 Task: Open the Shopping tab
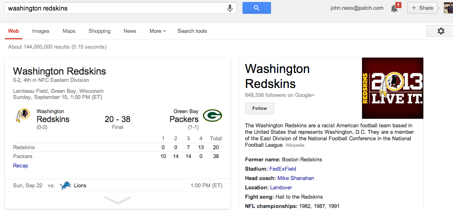tap(100, 31)
